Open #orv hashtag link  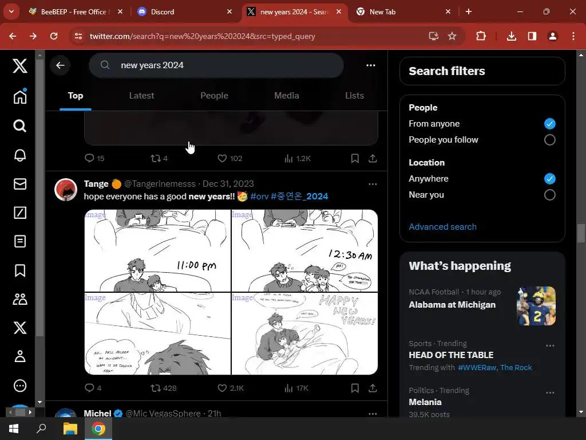coord(259,196)
